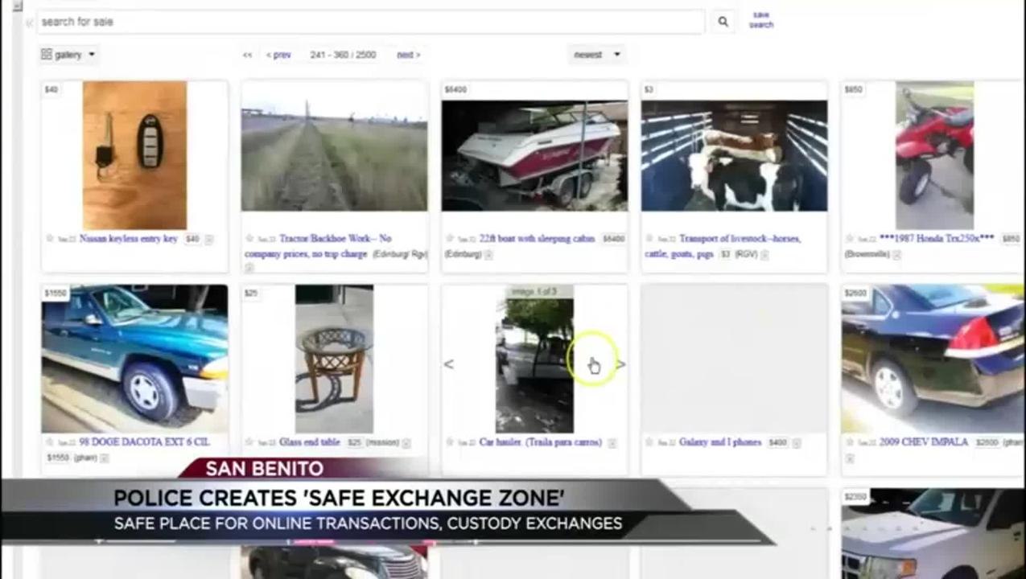
Task: Show next image of Car hauler listing
Action: (620, 364)
